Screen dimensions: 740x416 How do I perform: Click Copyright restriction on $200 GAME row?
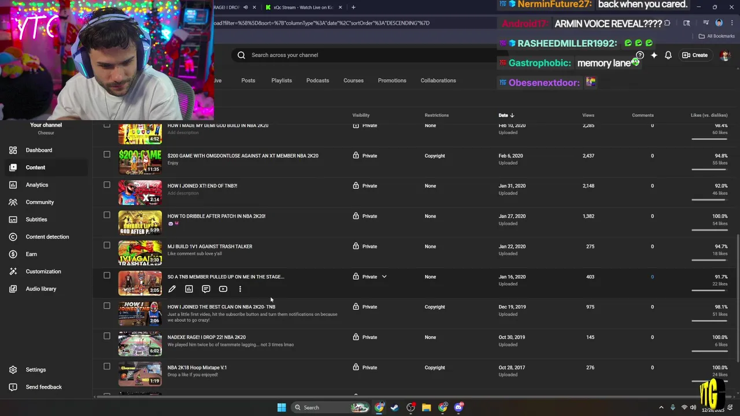point(435,156)
